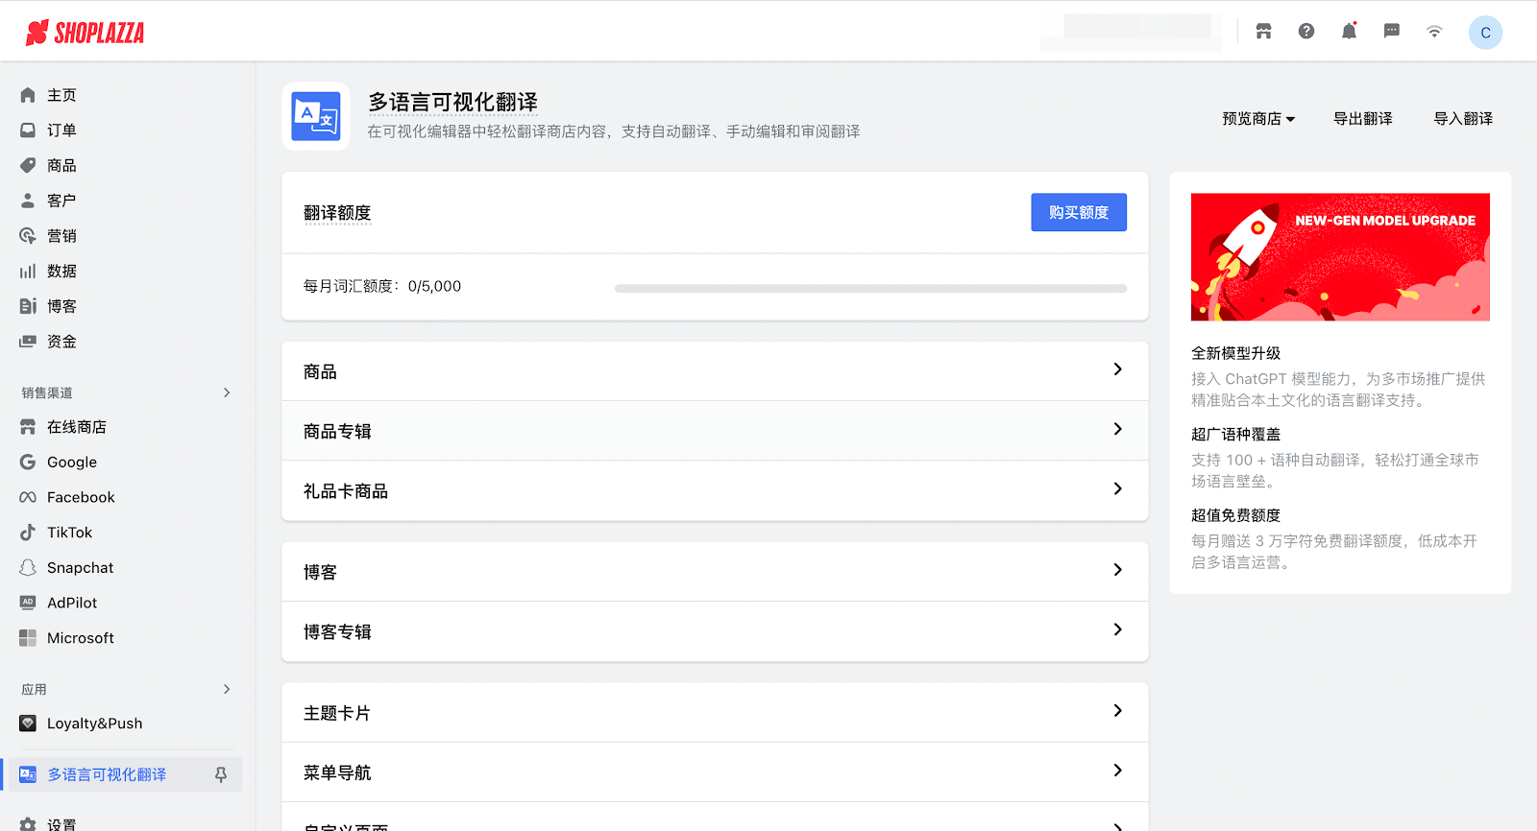This screenshot has width=1537, height=831.
Task: Click the Wi-Fi network status icon
Action: 1434,32
